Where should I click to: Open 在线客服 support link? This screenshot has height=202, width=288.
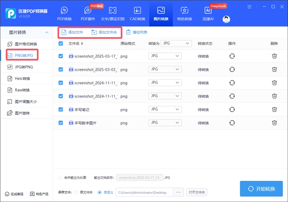(14, 194)
